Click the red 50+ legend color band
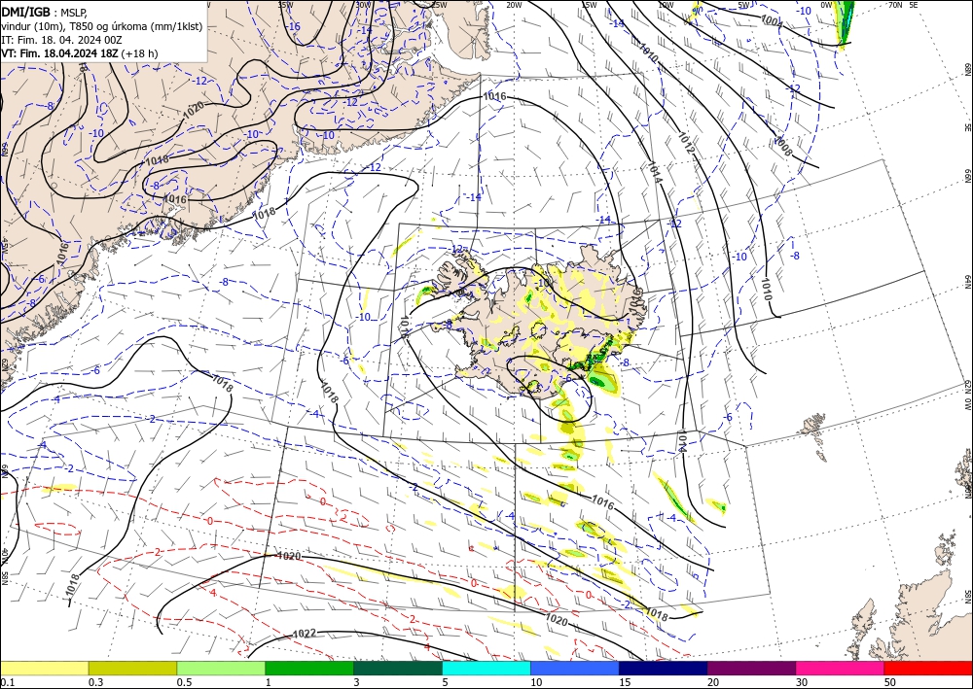Viewport: 973px width, 689px height. pyautogui.click(x=928, y=668)
